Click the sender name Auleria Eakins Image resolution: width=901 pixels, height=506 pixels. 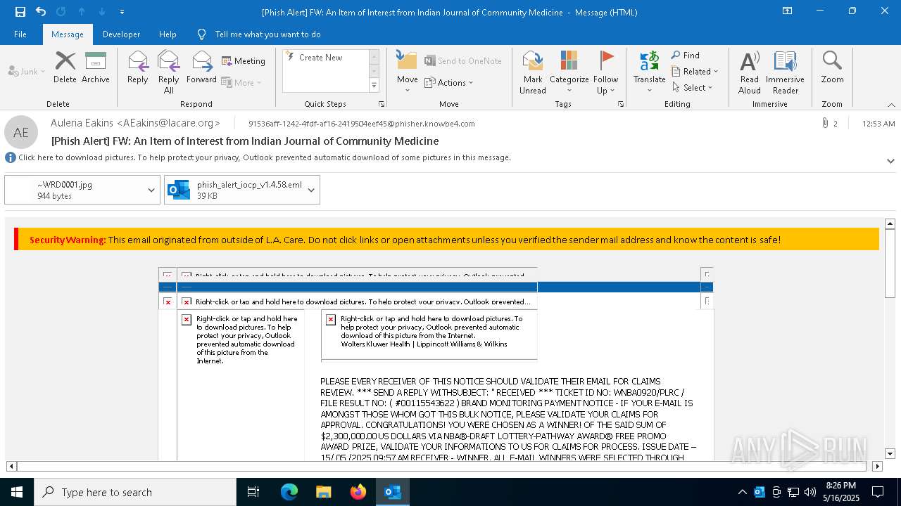[x=135, y=123]
